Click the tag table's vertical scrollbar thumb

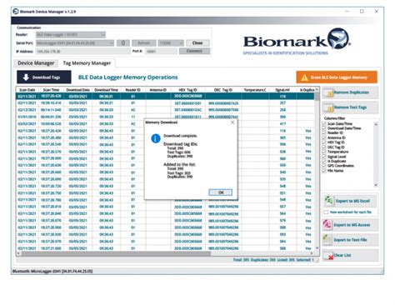pyautogui.click(x=317, y=96)
